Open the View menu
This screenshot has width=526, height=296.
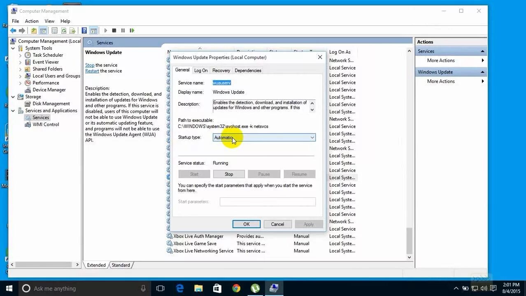coord(49,21)
